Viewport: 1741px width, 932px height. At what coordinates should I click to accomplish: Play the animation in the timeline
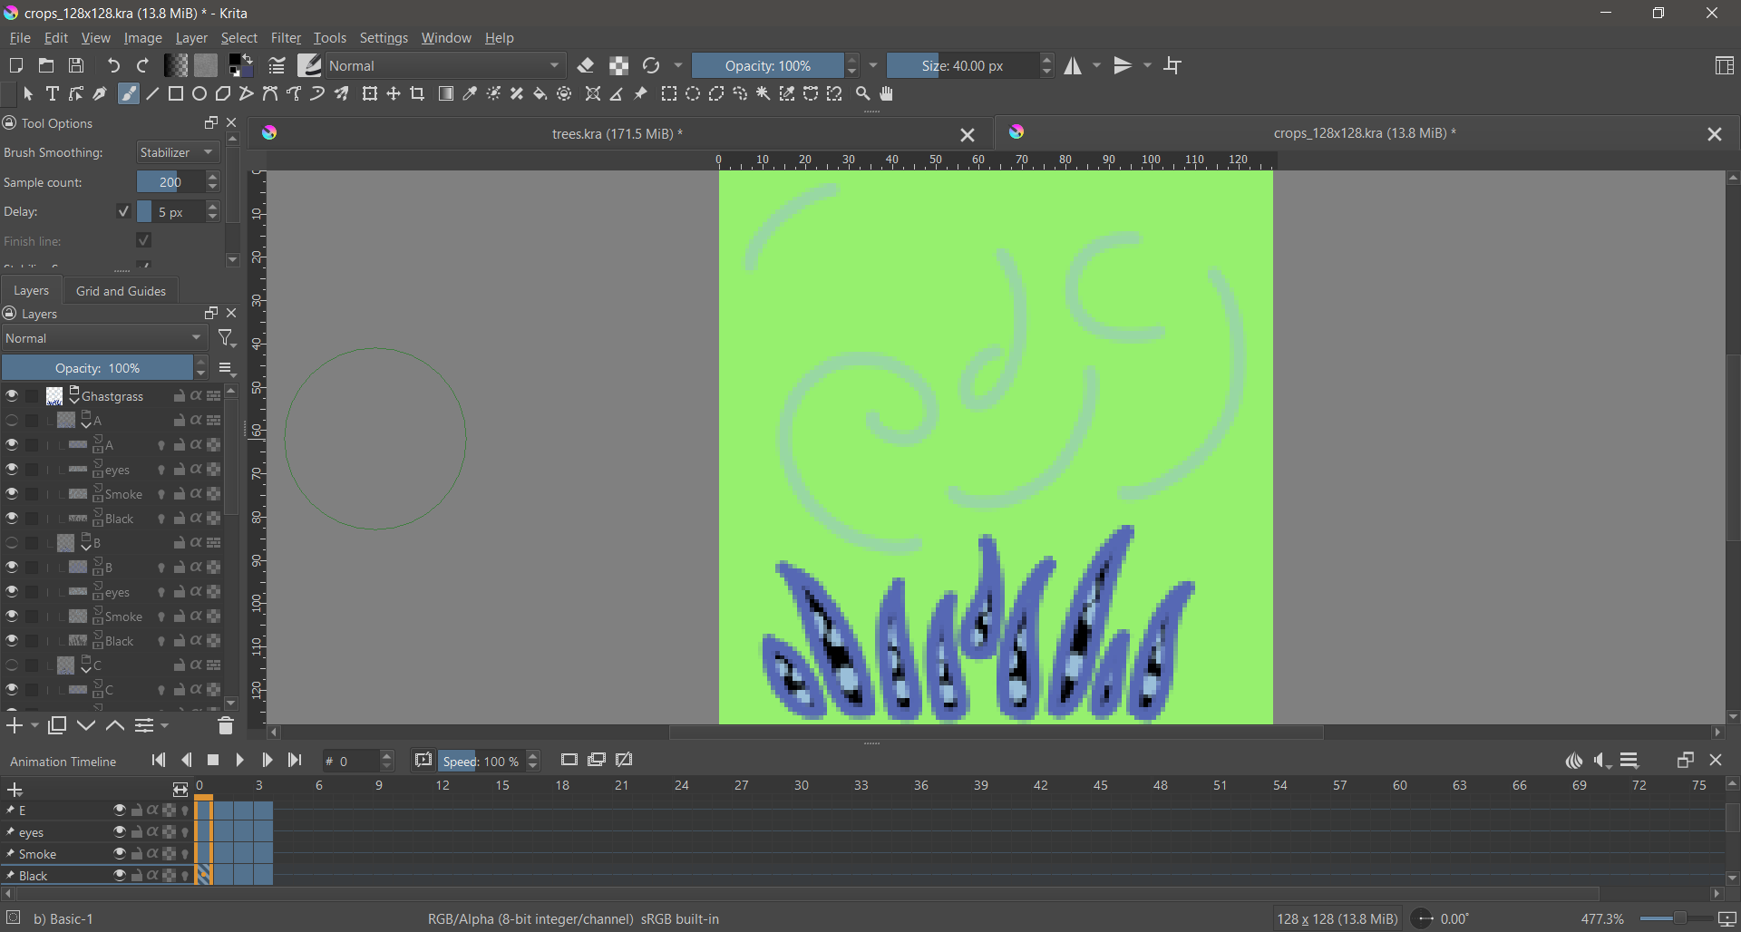coord(239,761)
